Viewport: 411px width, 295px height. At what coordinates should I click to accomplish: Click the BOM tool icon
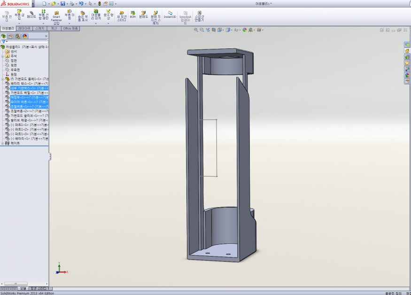coord(133,15)
